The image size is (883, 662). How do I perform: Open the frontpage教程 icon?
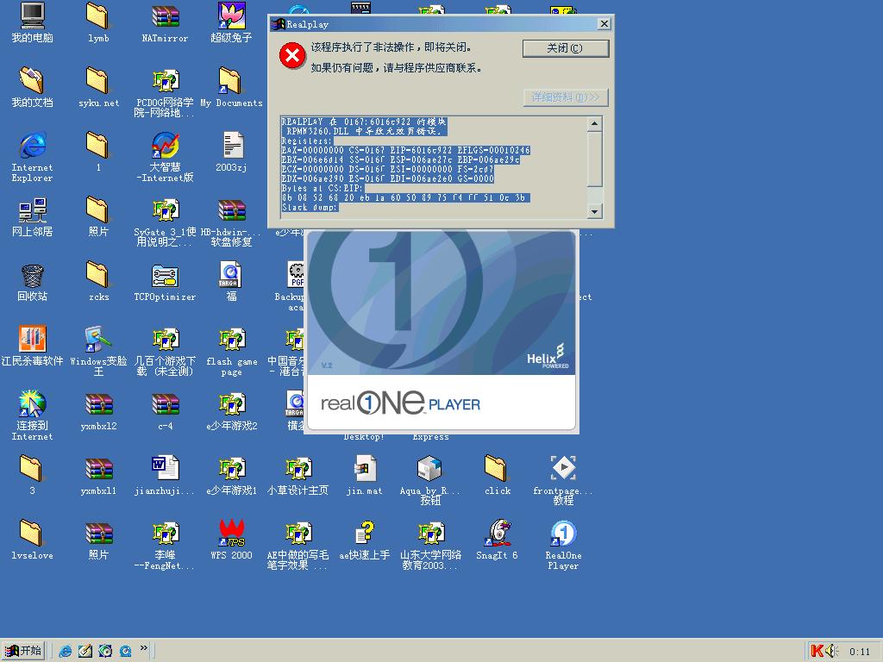(x=563, y=468)
